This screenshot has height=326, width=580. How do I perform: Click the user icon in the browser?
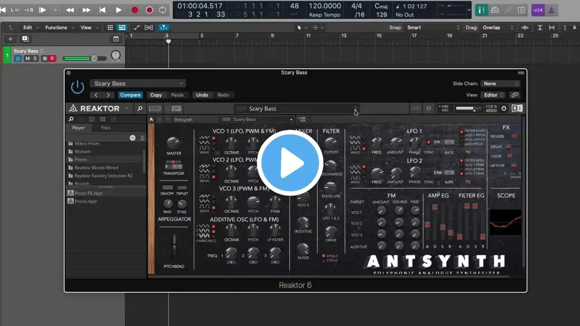point(142,138)
